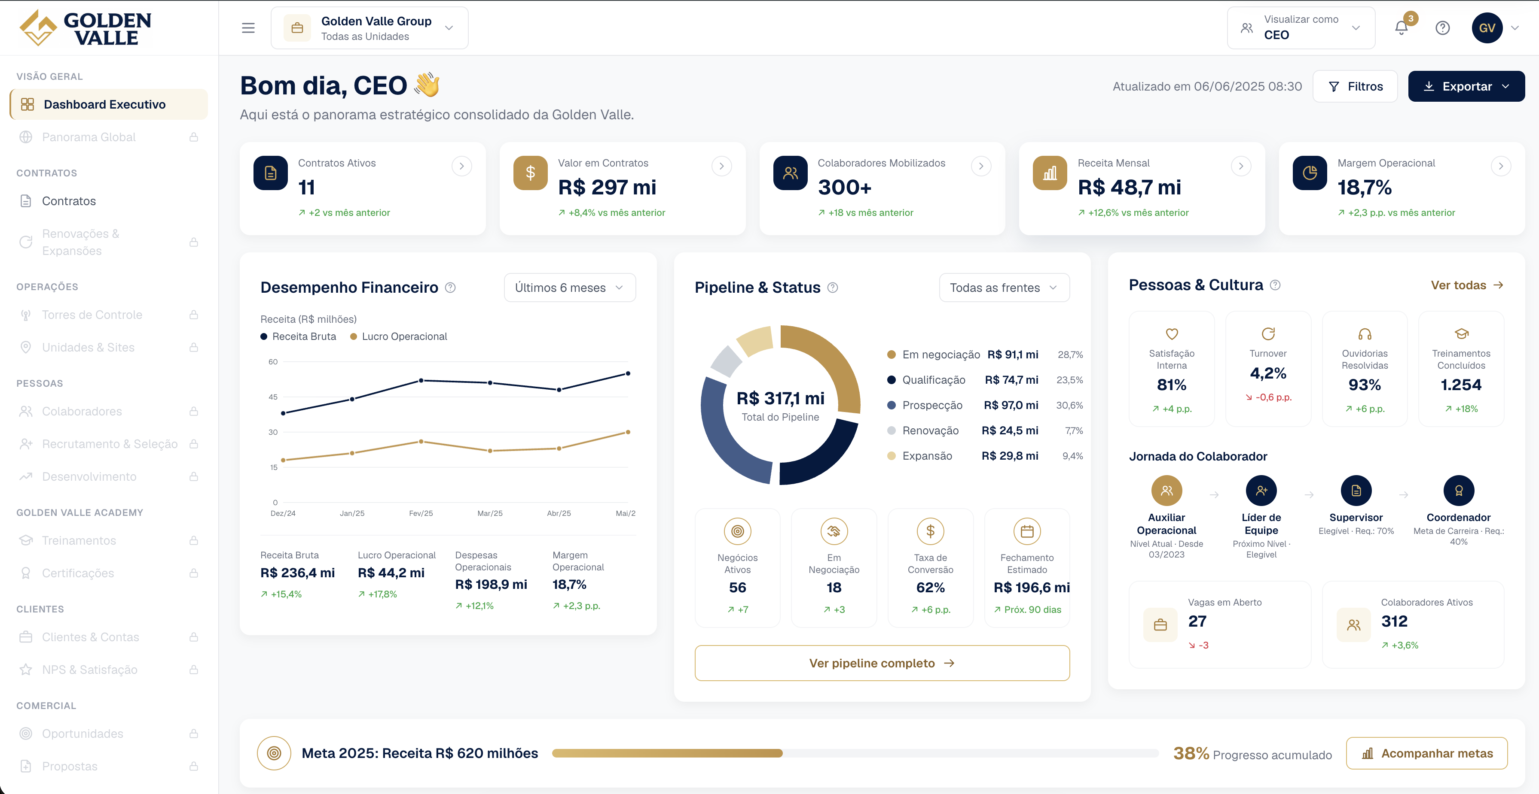Toggle Em negociação pipeline legend item
The width and height of the screenshot is (1539, 794).
coord(985,355)
